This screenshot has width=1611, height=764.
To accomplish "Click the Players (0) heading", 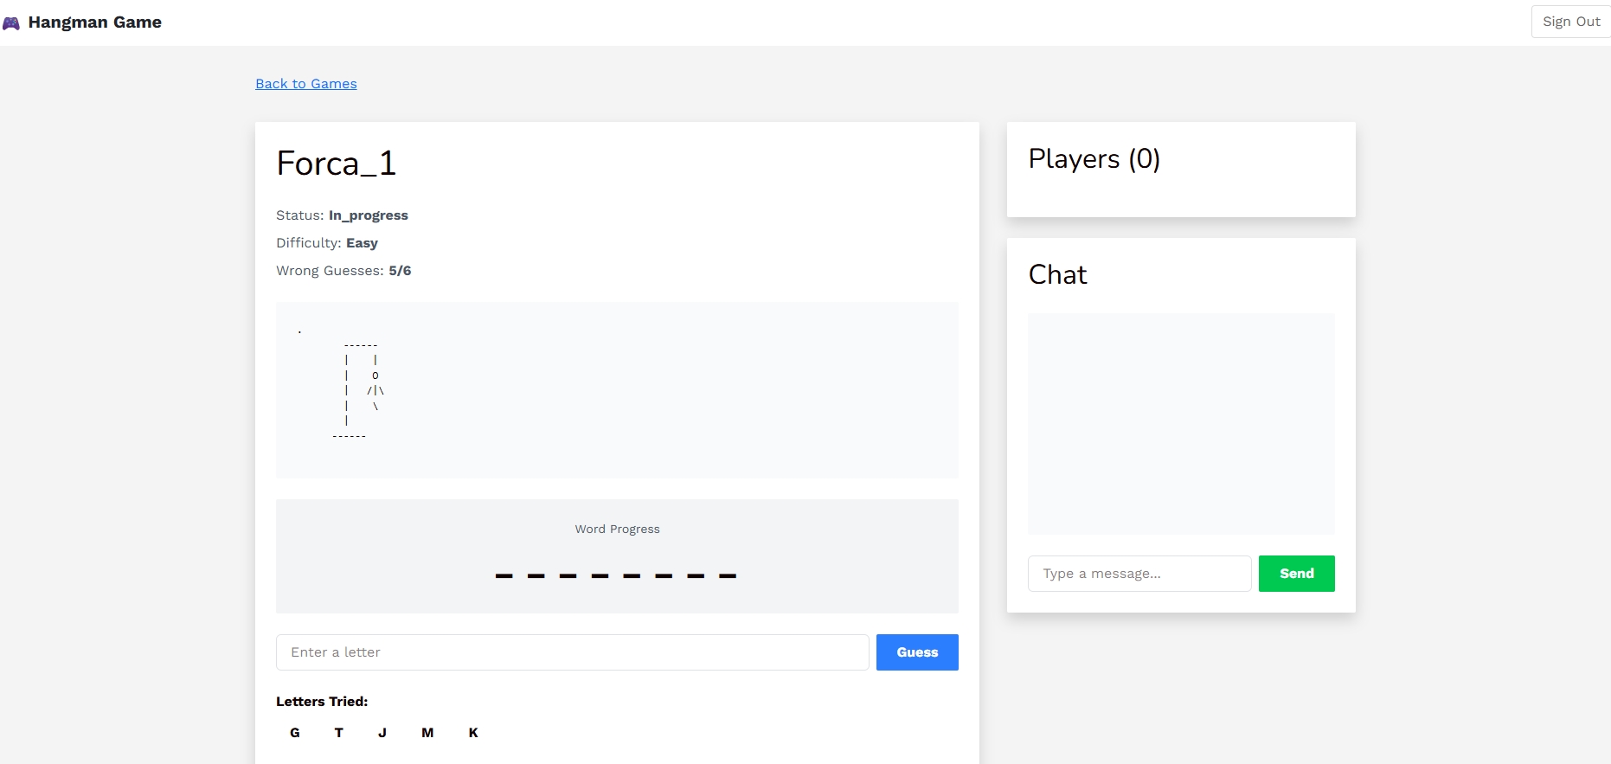I will (1094, 159).
